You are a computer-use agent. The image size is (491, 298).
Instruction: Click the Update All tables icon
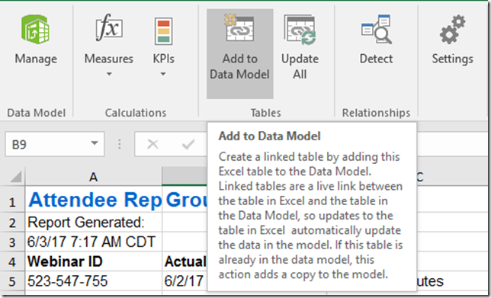coord(300,30)
